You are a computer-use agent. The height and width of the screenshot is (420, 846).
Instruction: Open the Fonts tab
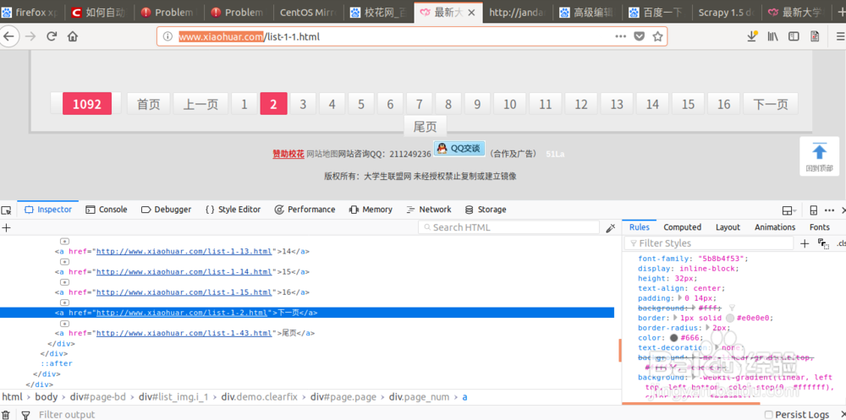coord(820,227)
